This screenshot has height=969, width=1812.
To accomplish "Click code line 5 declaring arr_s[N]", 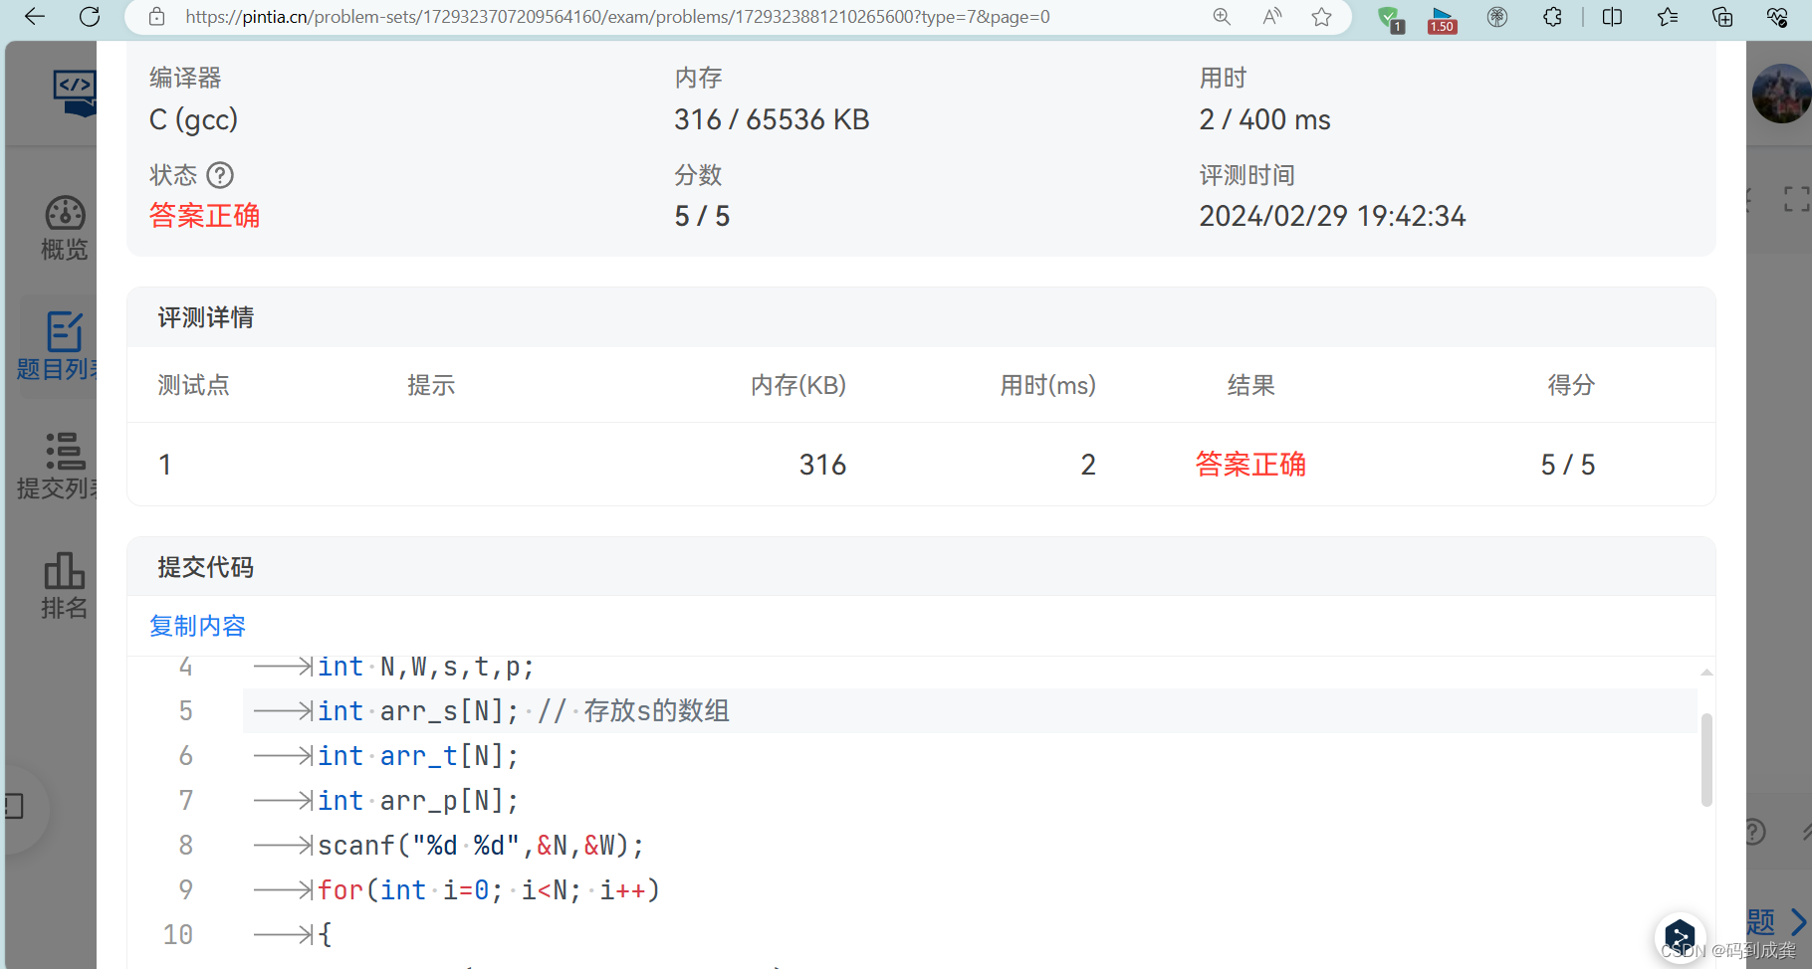I will pyautogui.click(x=970, y=710).
